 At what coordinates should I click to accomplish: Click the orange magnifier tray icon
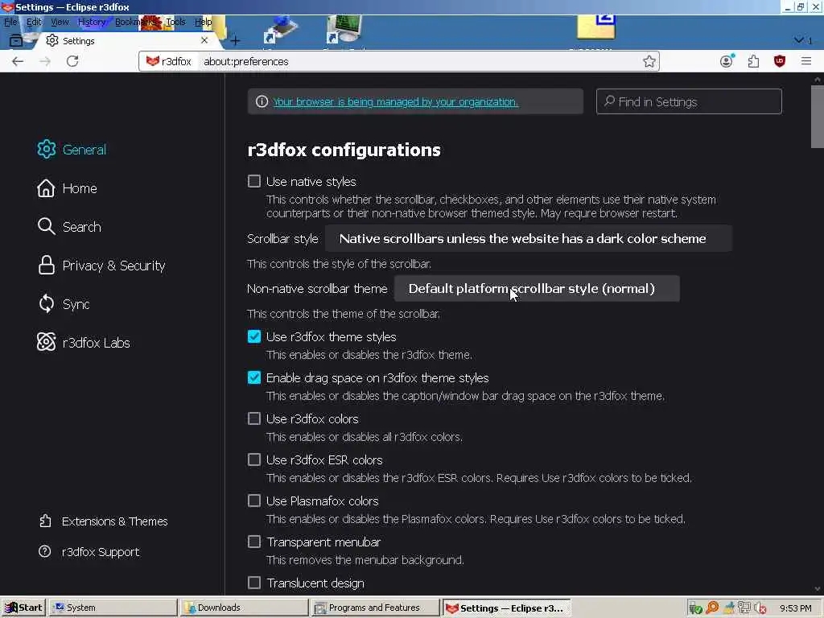712,608
